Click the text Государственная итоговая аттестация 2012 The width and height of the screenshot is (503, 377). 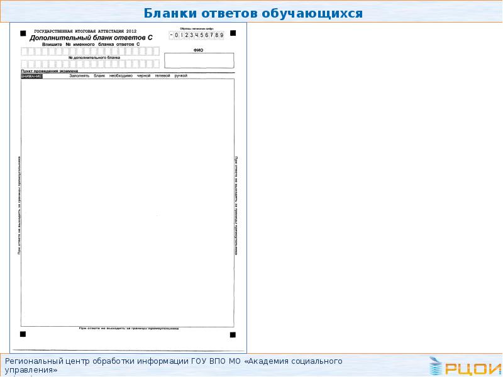coord(85,31)
